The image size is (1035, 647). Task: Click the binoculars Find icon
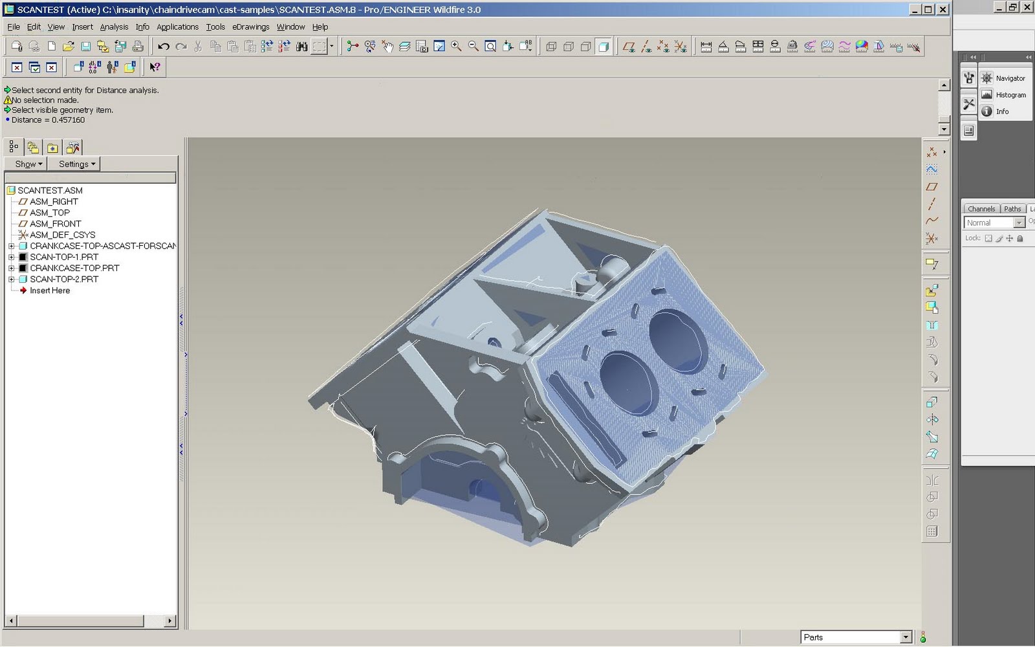point(301,47)
